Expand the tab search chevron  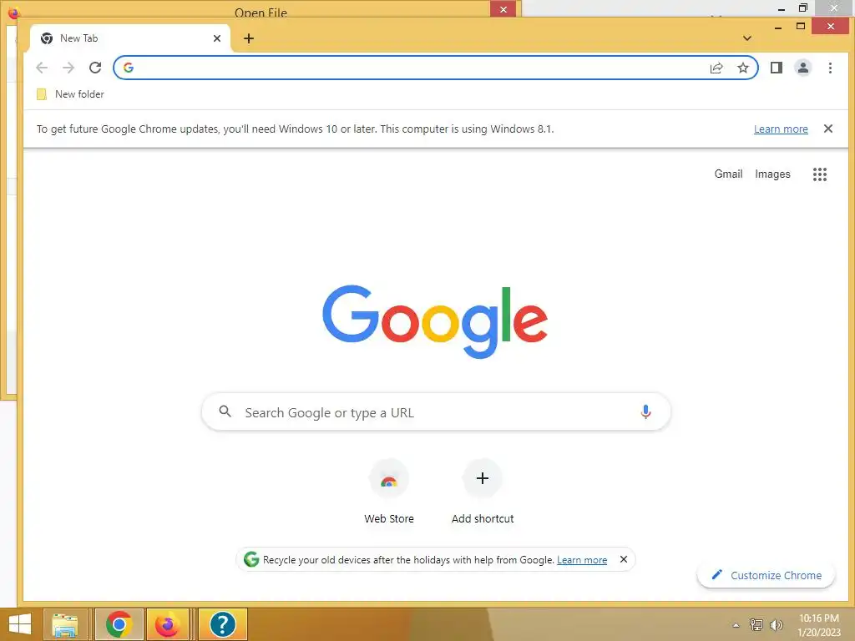747,38
